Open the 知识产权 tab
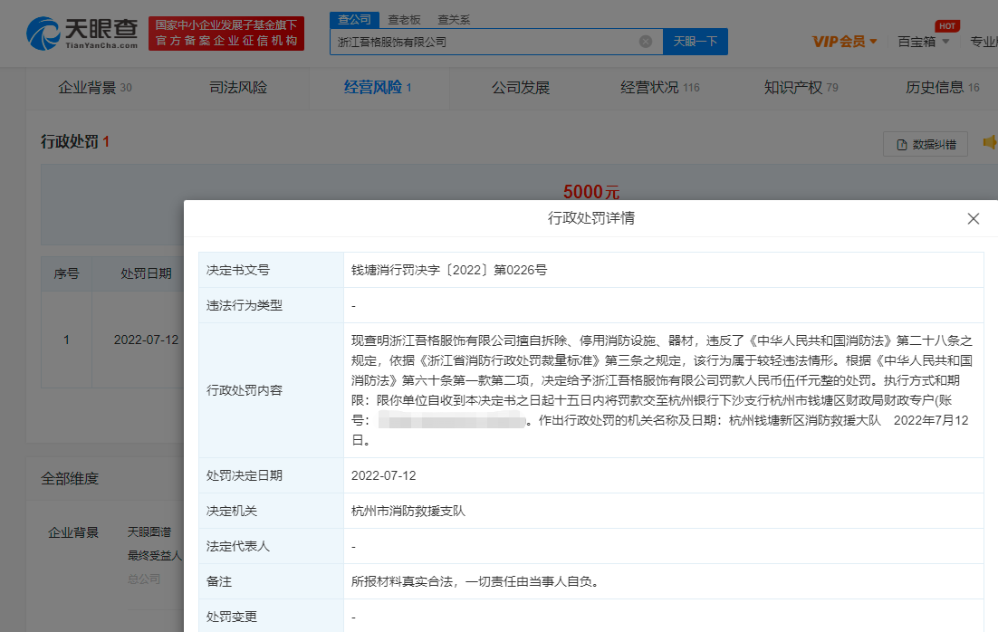This screenshot has width=998, height=632. point(801,88)
